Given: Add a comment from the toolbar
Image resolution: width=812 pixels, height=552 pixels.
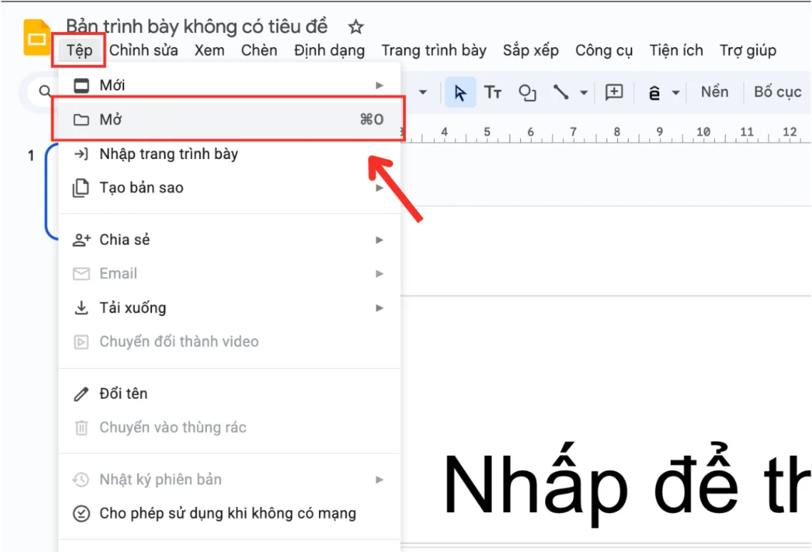Looking at the screenshot, I should click(x=614, y=93).
